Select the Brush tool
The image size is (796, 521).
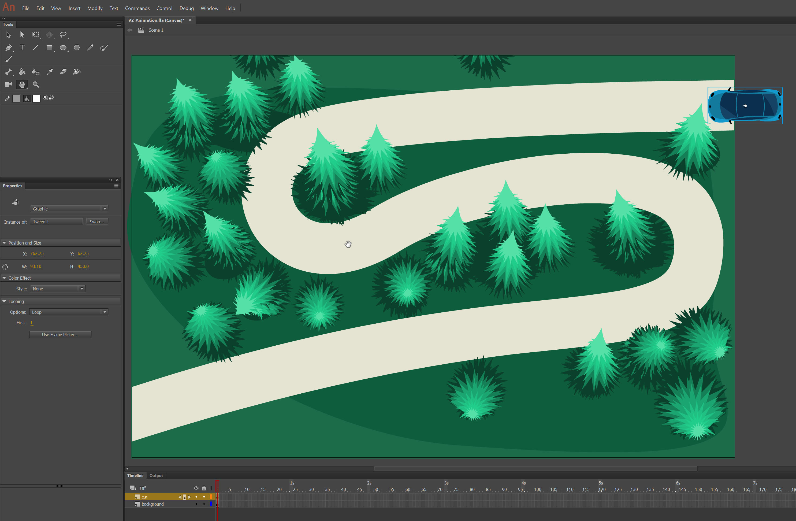click(8, 59)
